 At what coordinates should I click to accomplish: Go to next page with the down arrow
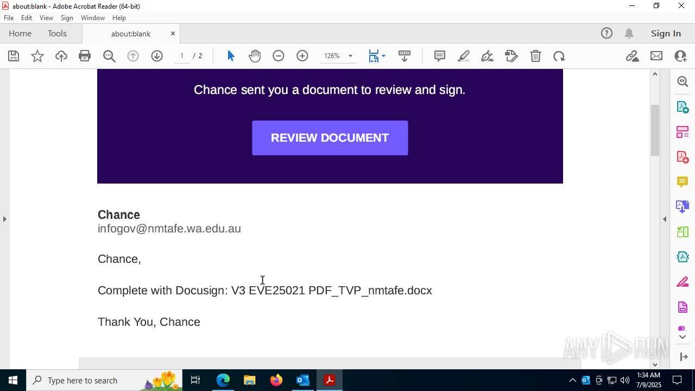pos(157,56)
